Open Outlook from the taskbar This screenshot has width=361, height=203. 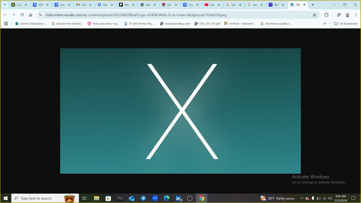132,198
